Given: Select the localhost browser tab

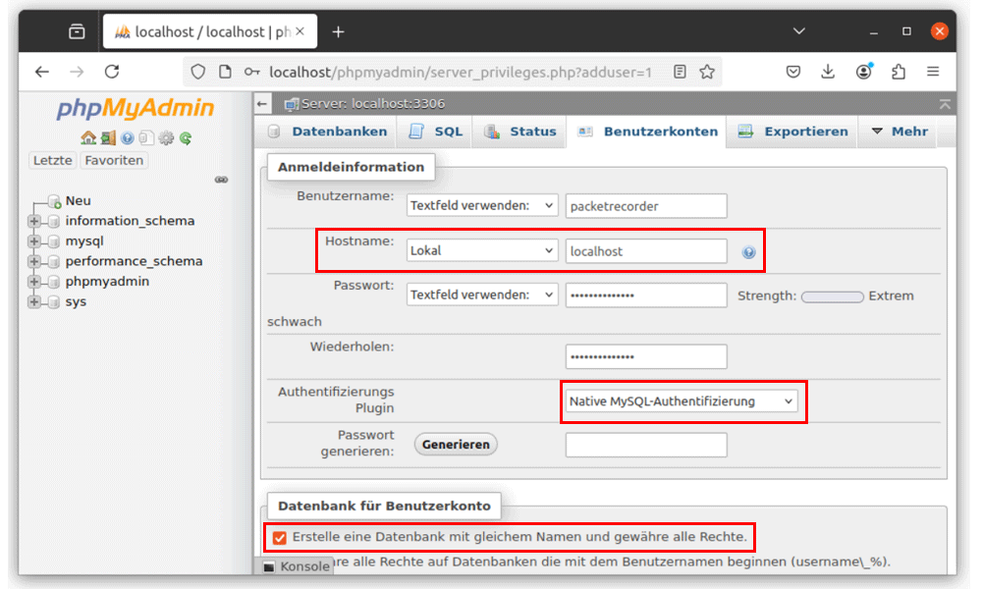Looking at the screenshot, I should 210,31.
